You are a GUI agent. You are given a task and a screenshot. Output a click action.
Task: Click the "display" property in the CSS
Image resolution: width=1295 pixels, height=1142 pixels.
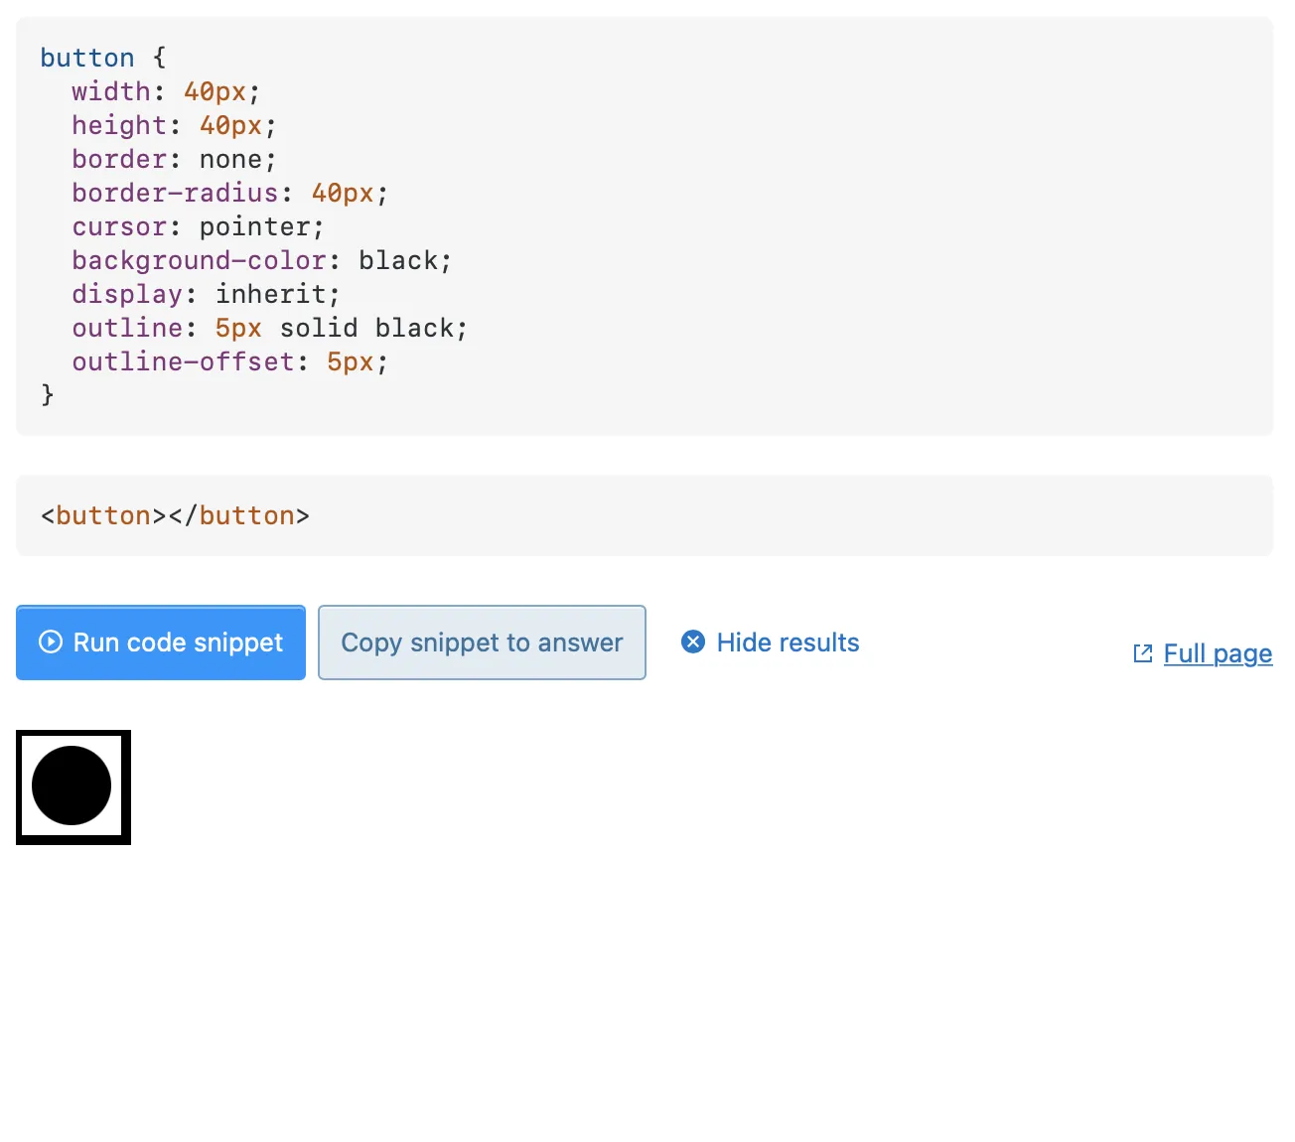pos(126,294)
